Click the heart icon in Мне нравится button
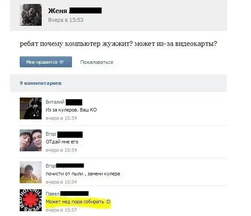 click(x=61, y=62)
